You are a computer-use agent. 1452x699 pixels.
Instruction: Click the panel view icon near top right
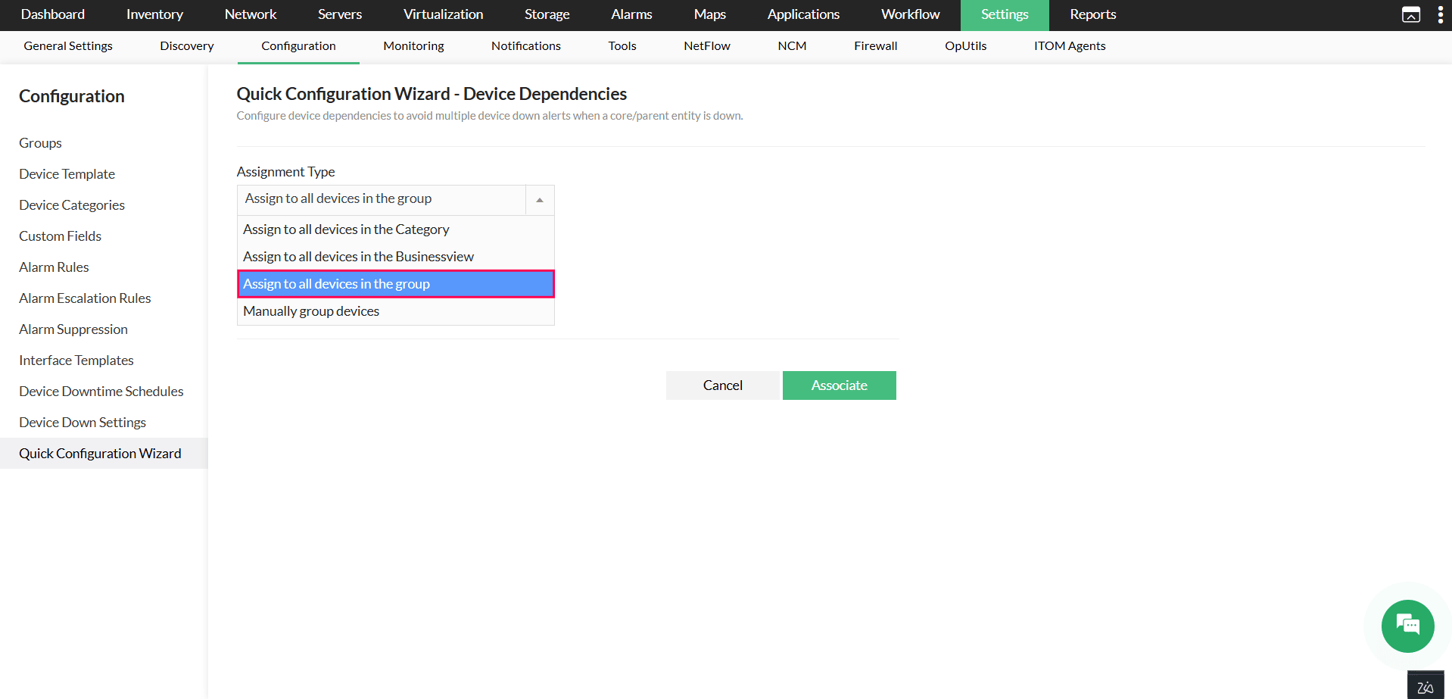pos(1411,14)
